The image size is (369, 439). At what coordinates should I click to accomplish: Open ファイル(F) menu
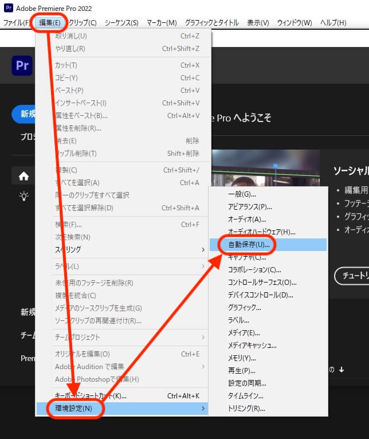click(16, 23)
